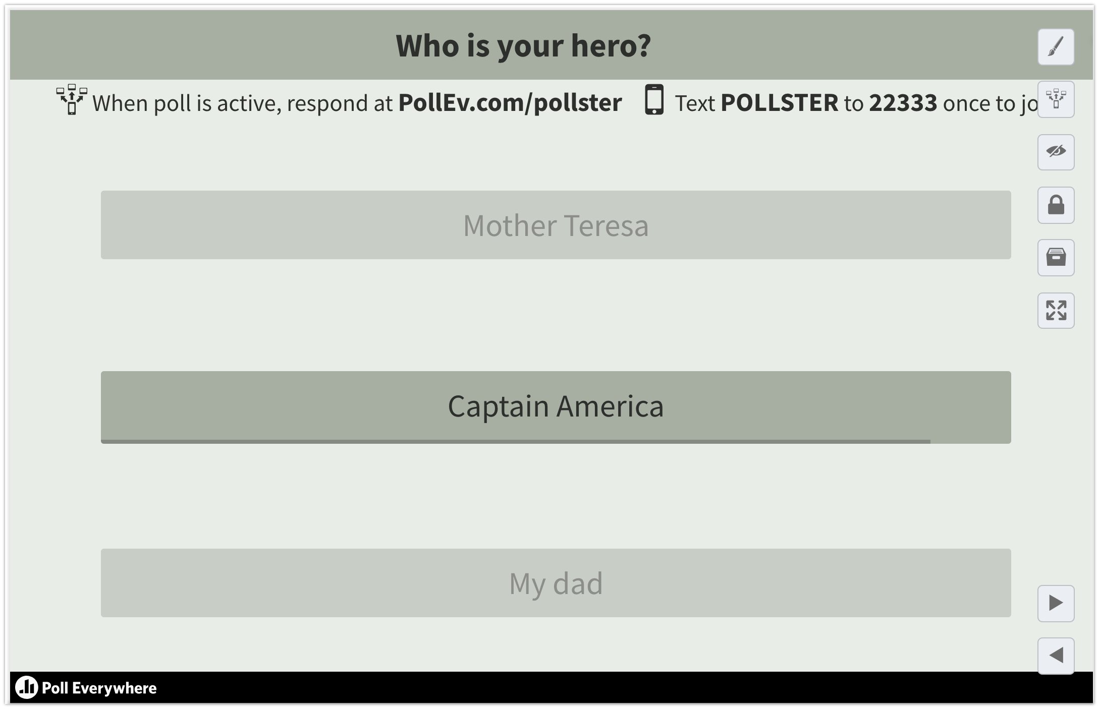Screen dimensions: 1099x709
Task: Click the Poll Everywhere brand text
Action: [x=99, y=688]
